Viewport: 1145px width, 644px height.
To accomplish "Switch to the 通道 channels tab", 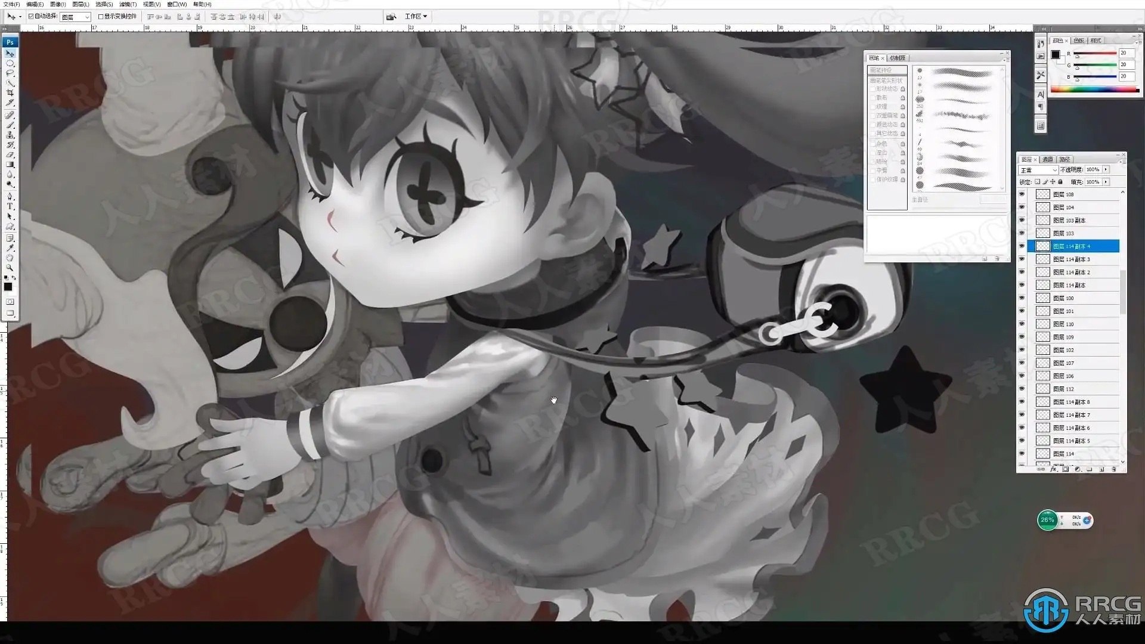I will click(x=1048, y=159).
